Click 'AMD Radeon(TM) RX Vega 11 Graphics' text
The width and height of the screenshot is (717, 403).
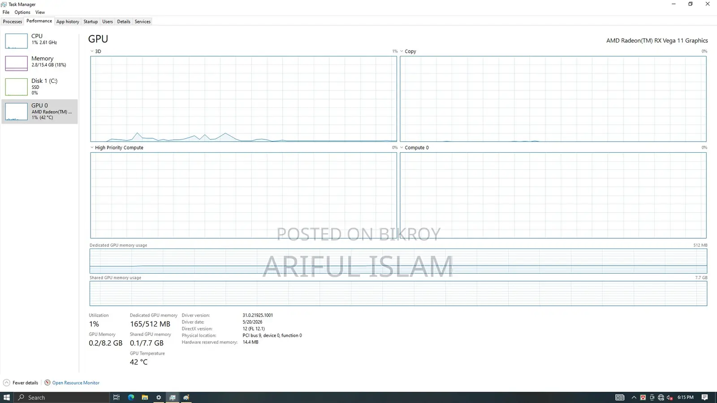[657, 40]
